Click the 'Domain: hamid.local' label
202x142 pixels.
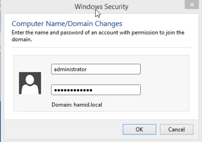(77, 105)
